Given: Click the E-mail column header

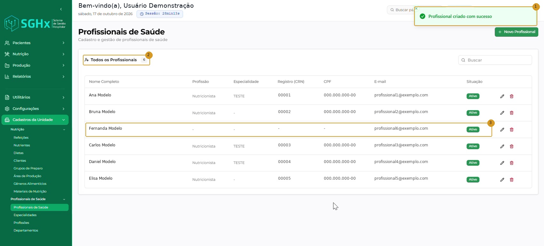Looking at the screenshot, I should point(380,82).
